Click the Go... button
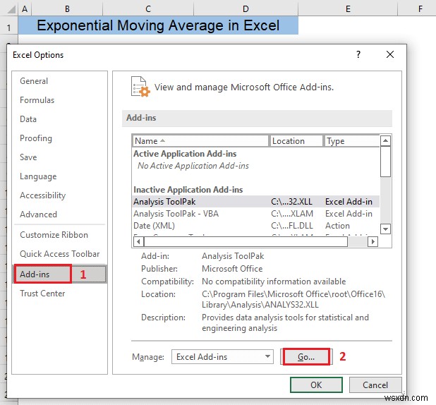 [x=306, y=356]
